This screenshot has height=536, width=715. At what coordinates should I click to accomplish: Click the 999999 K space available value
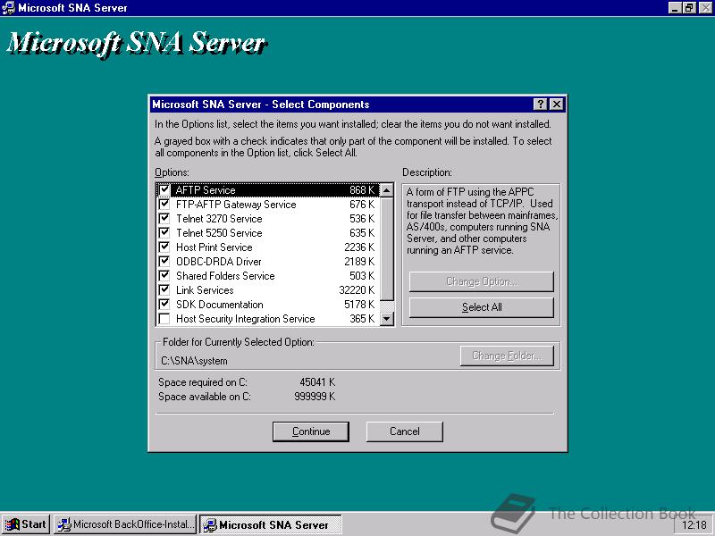(x=315, y=397)
